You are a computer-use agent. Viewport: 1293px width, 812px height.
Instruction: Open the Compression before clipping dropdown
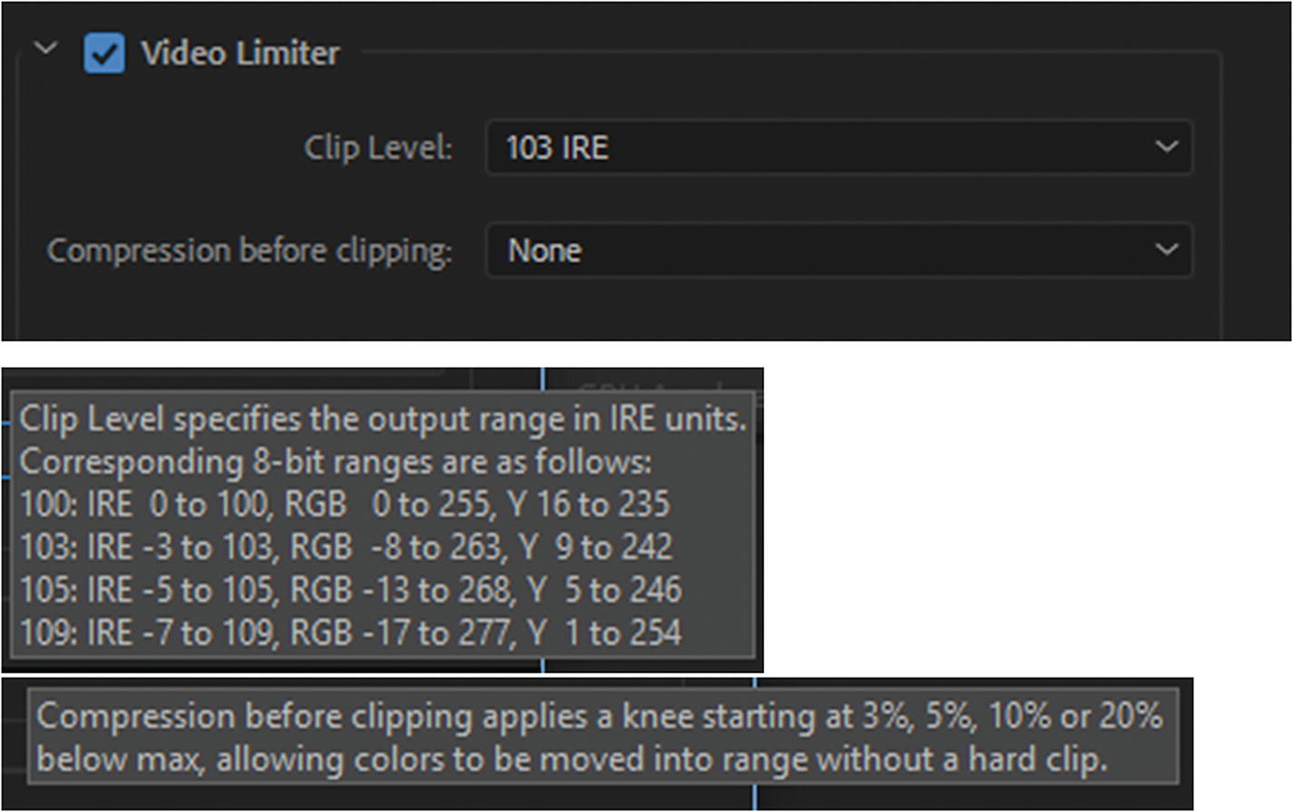click(838, 250)
